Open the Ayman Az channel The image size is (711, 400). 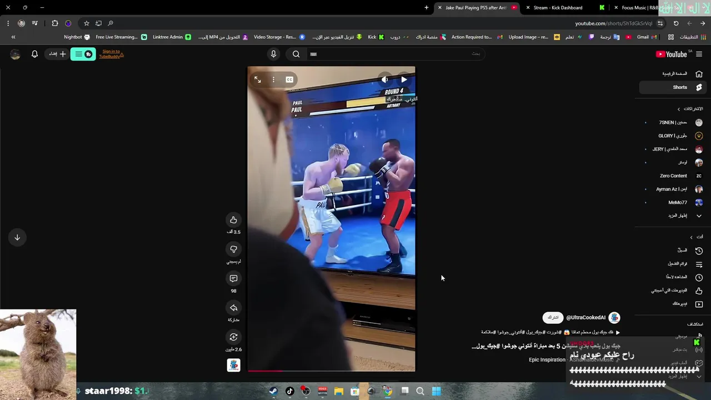click(672, 189)
